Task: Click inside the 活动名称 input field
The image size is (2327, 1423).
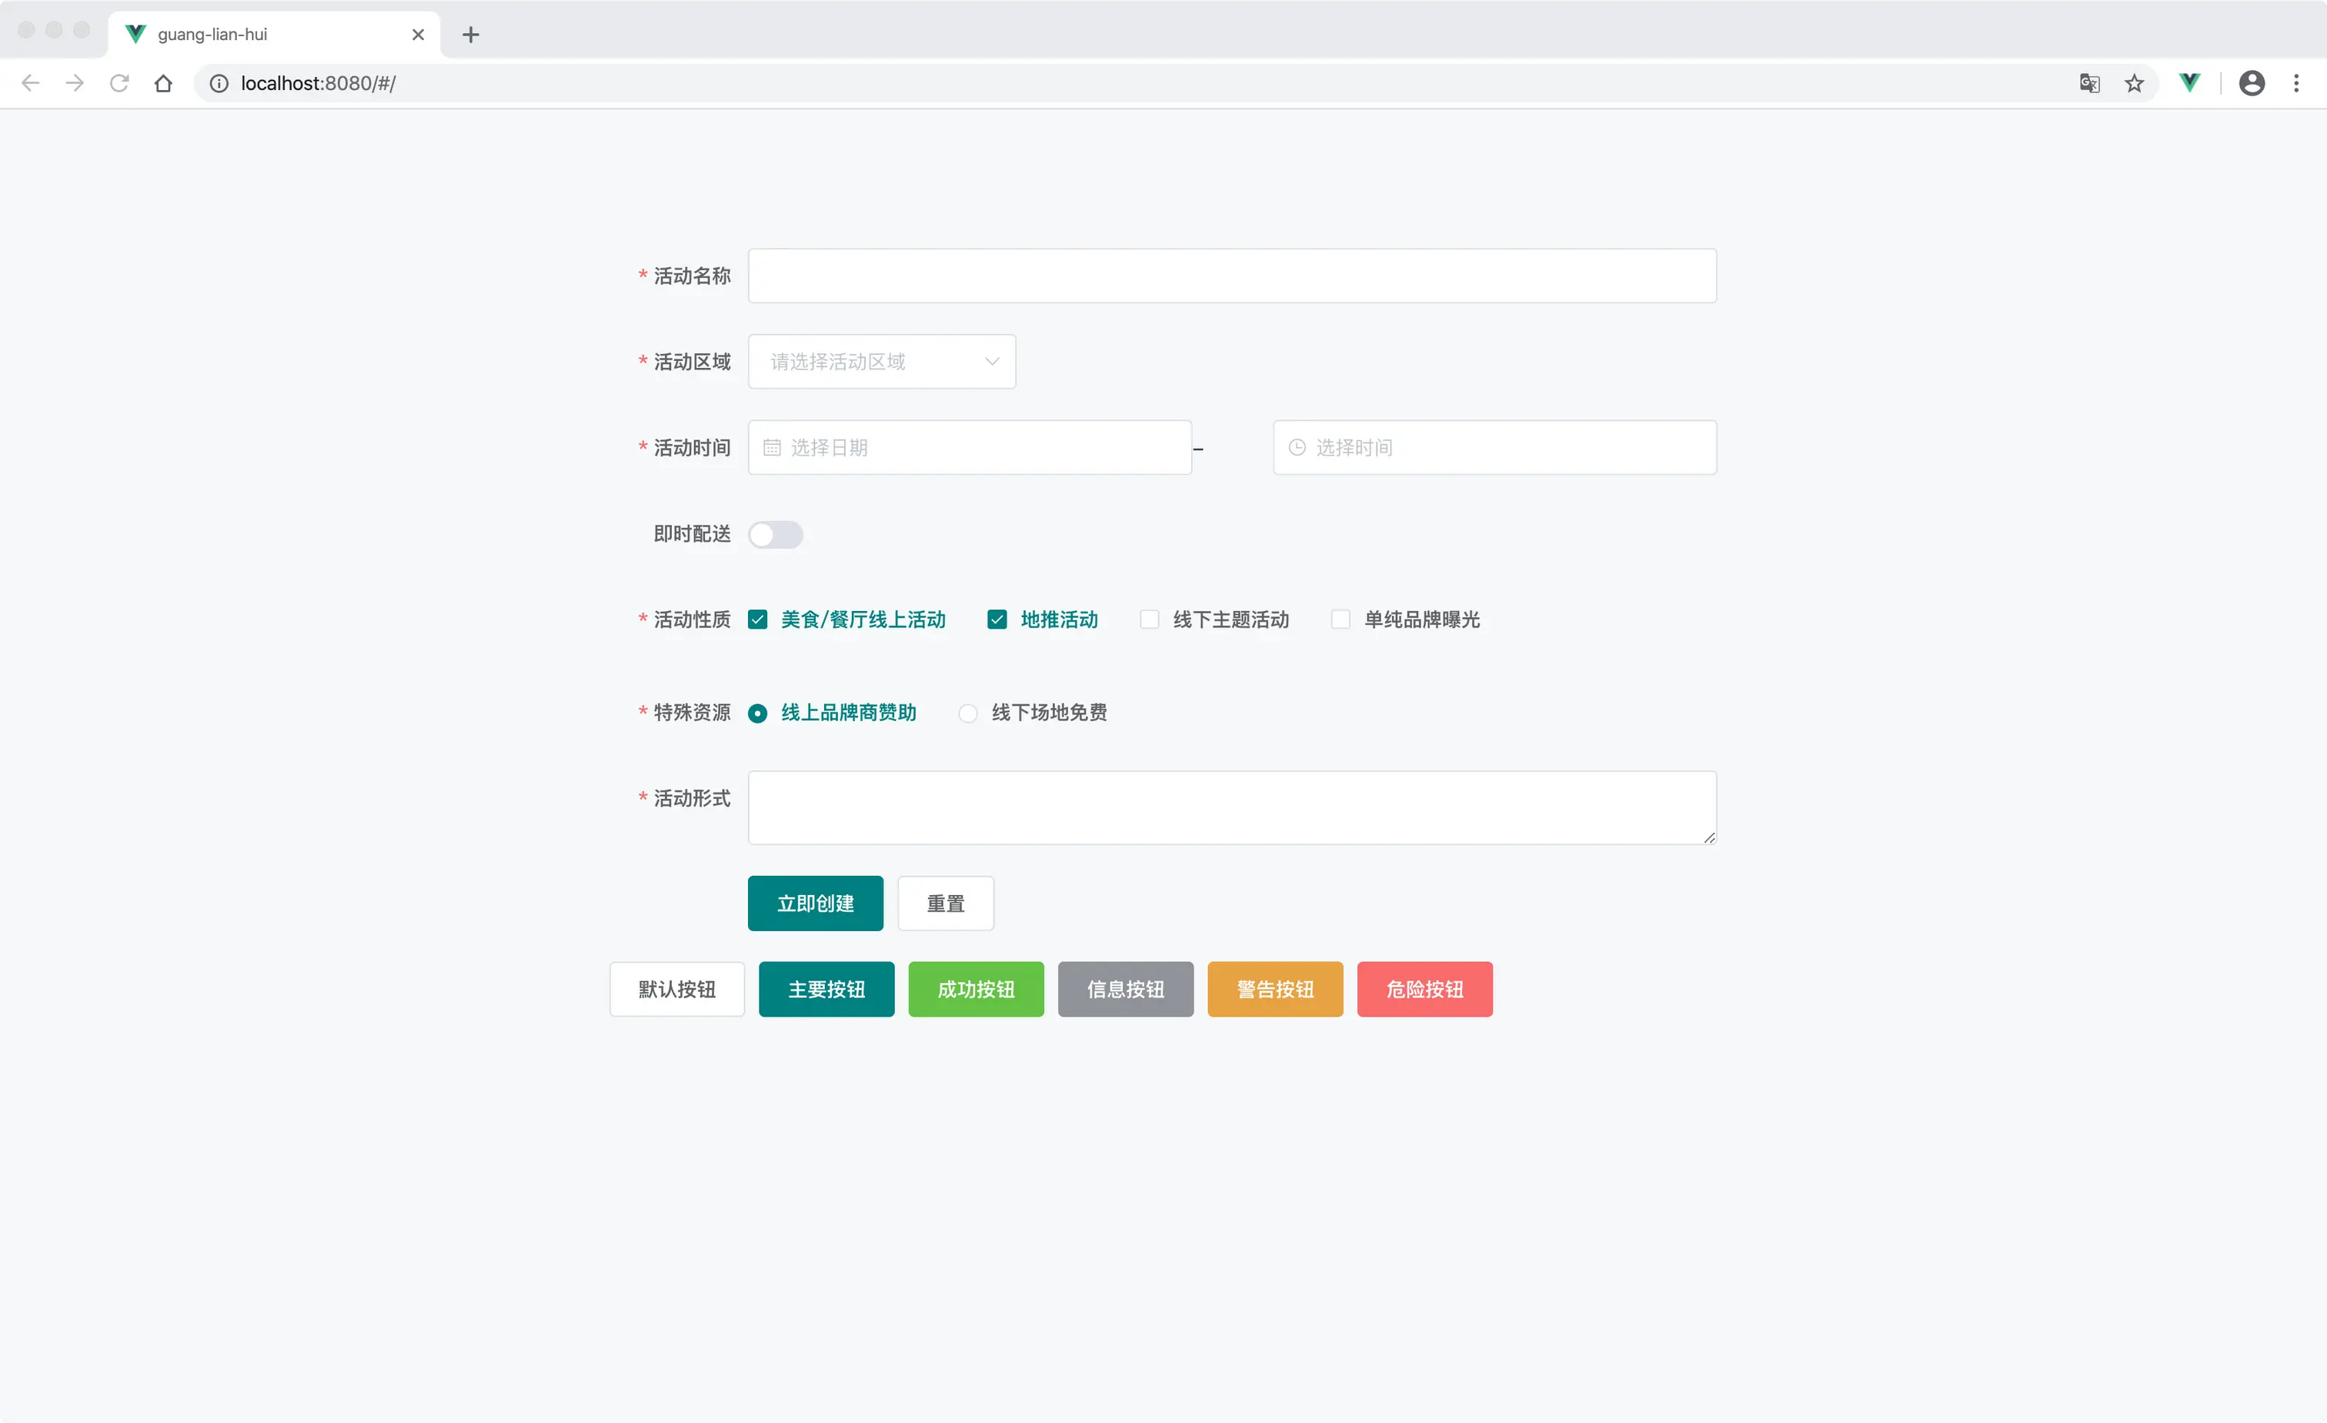Action: point(1230,276)
